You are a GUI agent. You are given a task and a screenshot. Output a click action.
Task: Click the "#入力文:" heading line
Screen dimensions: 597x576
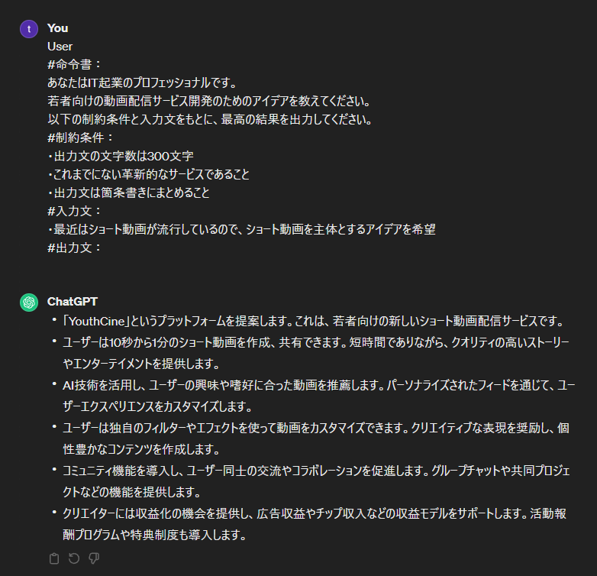pos(74,211)
